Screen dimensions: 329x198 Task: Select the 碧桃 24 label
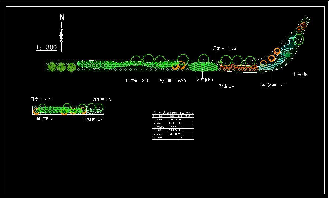point(226,86)
